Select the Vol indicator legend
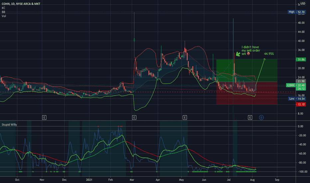This screenshot has width=310, height=183. (x=4, y=16)
